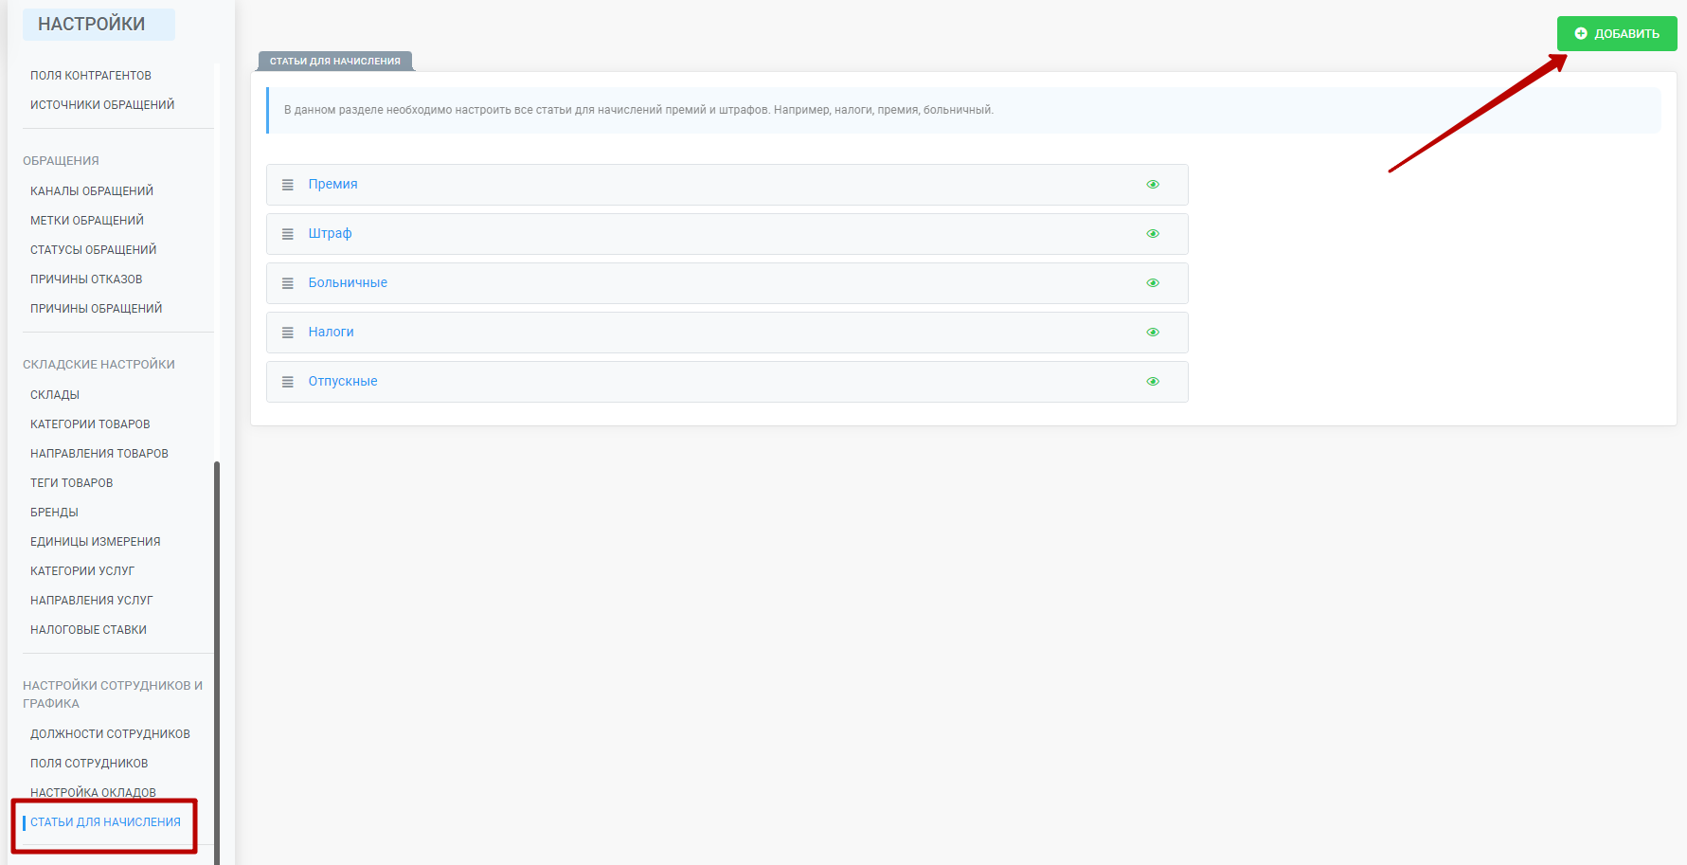The width and height of the screenshot is (1687, 865).
Task: Open Теги товаров menu item
Action: [x=72, y=483]
